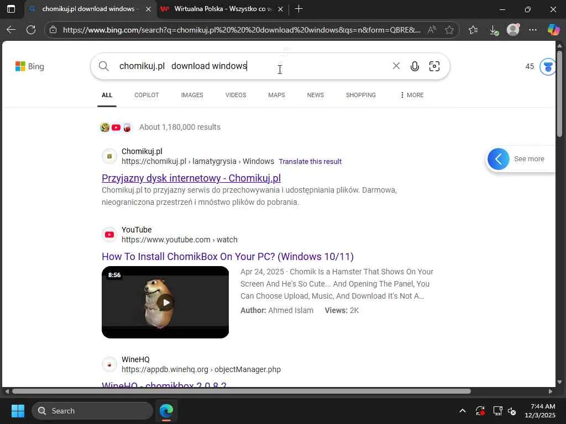Click the Chomikuj.pl site favicon

pos(109,156)
